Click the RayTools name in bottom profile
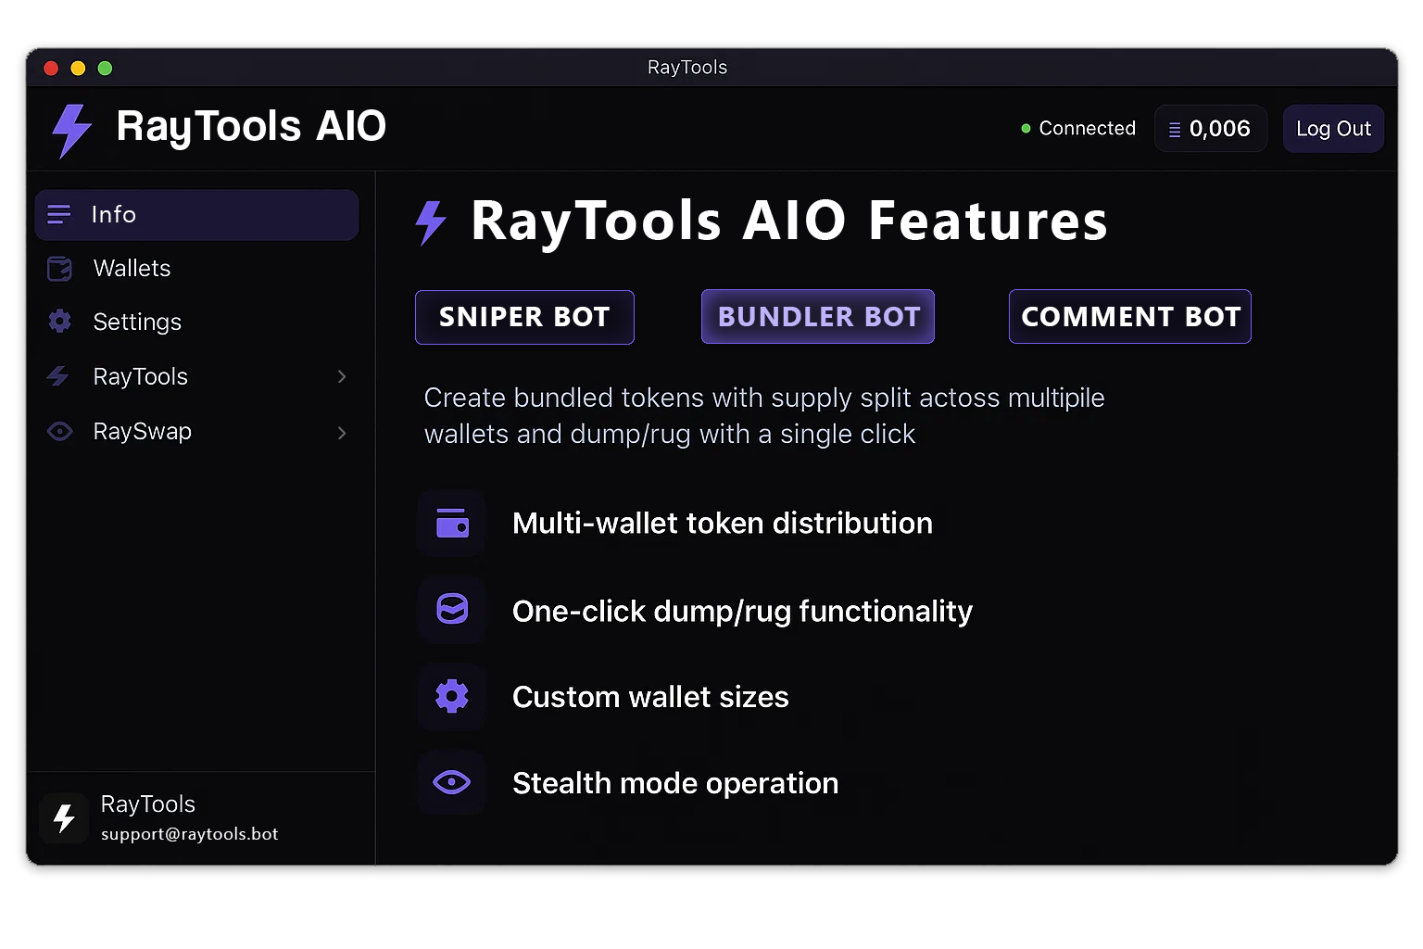The width and height of the screenshot is (1423, 949). (x=148, y=804)
